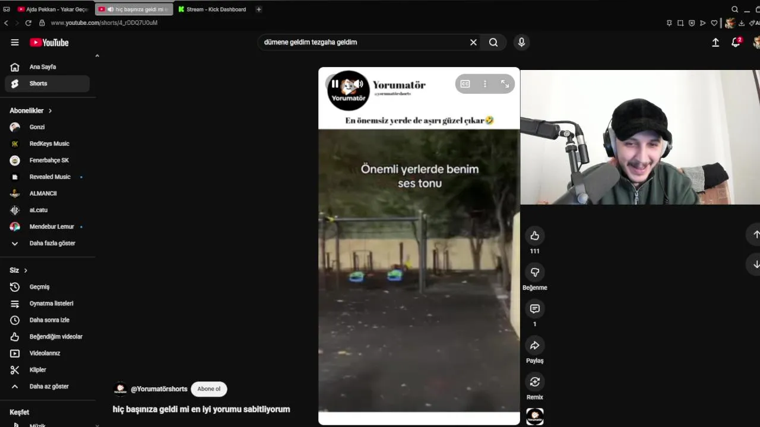
Task: Open the browser pin icon in toolbar
Action: tap(669, 23)
